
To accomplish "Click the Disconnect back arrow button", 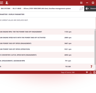I will click(x=90, y=8).
